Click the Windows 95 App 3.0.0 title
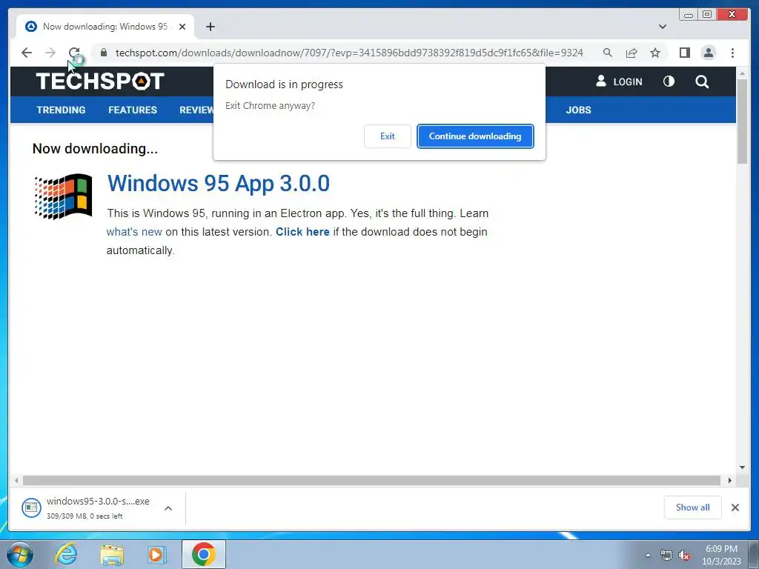759x569 pixels. 219,184
